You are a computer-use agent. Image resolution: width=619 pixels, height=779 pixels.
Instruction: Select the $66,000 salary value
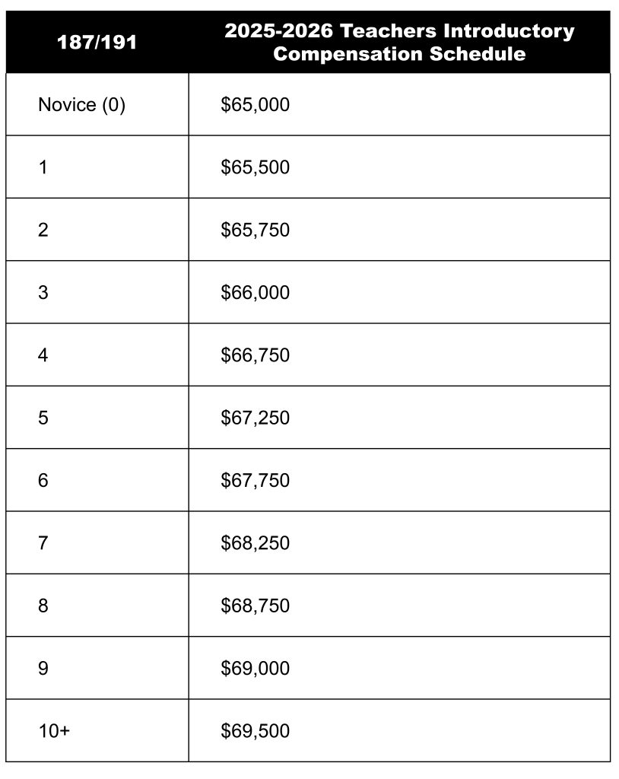256,293
